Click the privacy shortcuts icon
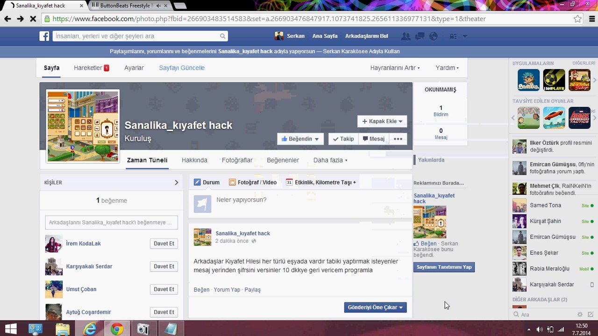 coord(453,36)
